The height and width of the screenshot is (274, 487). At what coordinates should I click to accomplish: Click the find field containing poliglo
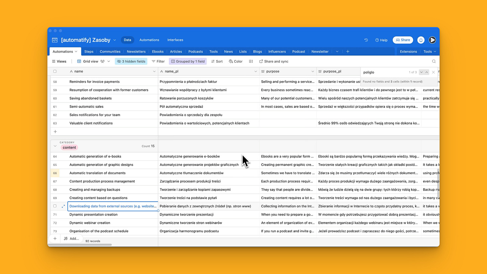(x=385, y=72)
